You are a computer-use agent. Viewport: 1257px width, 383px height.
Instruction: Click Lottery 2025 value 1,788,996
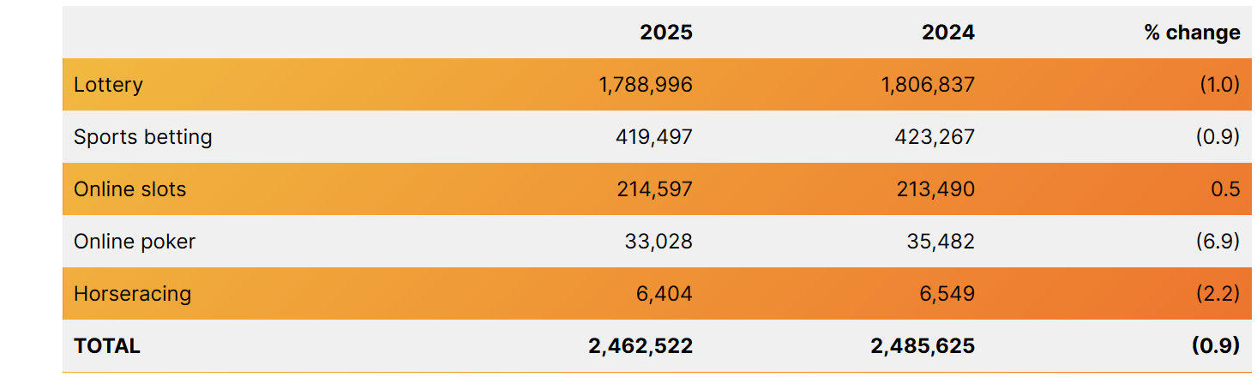point(646,85)
